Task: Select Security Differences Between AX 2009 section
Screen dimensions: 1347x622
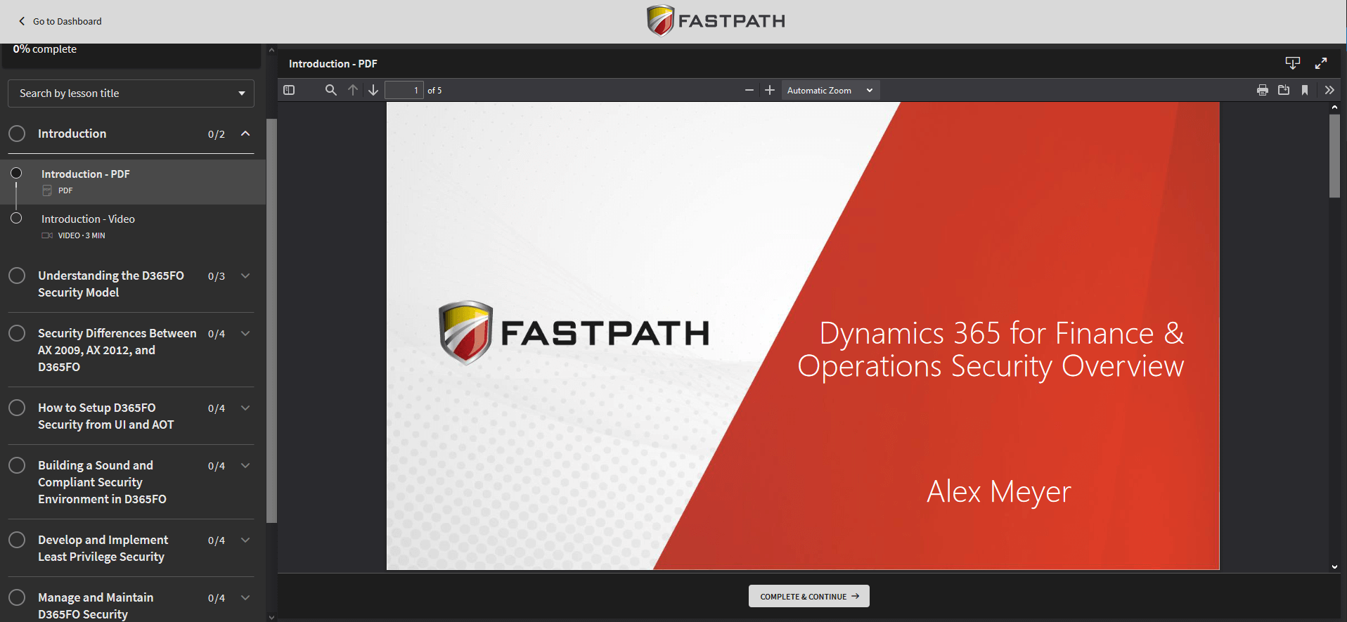Action: coord(117,350)
